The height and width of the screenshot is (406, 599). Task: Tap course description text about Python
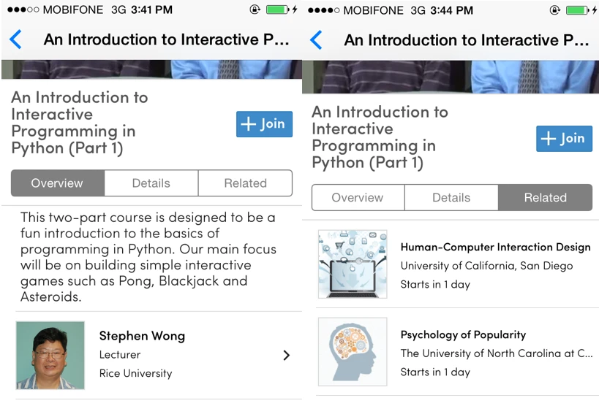148,257
